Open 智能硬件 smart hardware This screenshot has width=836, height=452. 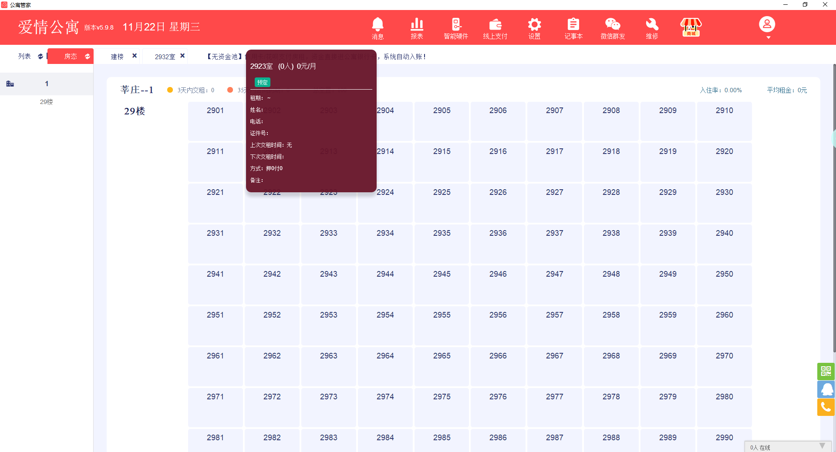point(456,28)
